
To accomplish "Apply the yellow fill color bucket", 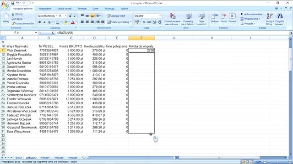I will click(65, 22).
